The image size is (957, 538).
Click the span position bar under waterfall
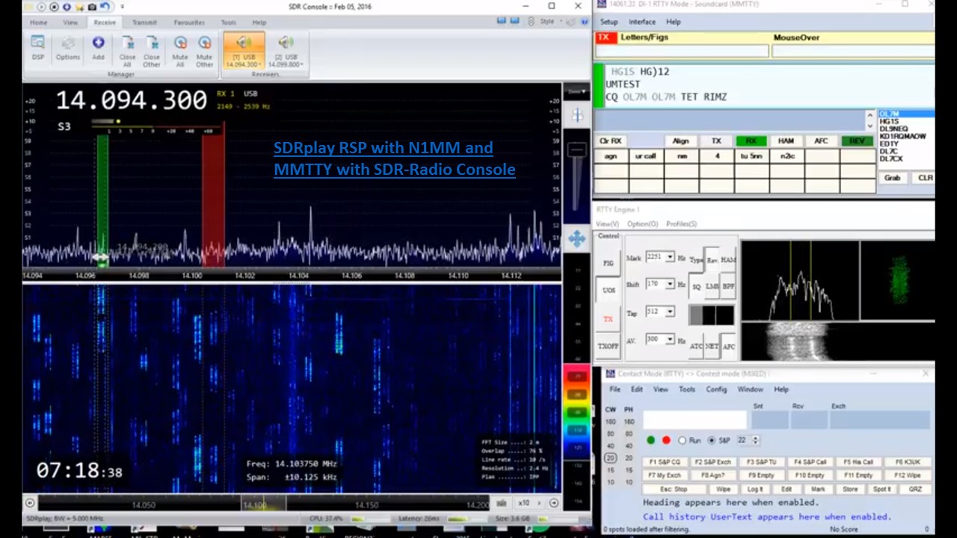coord(263,504)
